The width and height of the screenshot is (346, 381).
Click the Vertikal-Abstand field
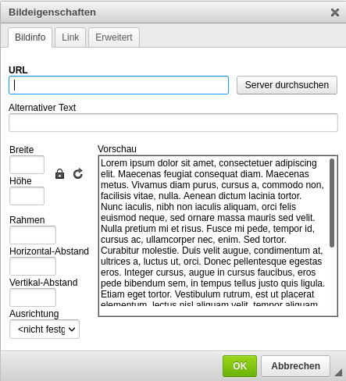click(33, 297)
